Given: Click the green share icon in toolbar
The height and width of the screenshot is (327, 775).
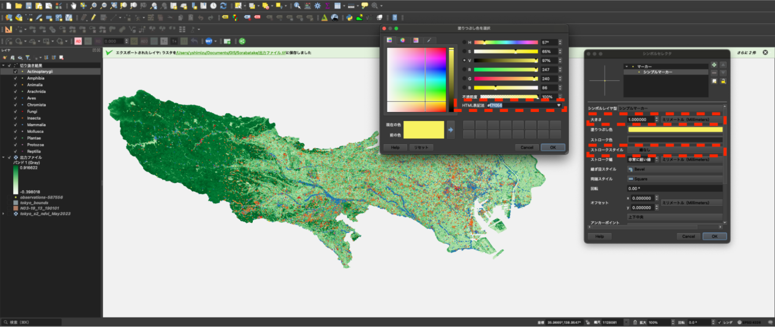Looking at the screenshot, I should [242, 41].
